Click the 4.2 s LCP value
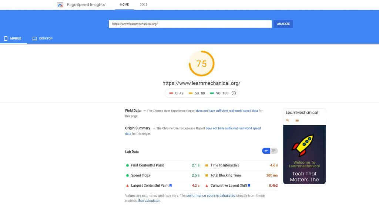 point(195,186)
